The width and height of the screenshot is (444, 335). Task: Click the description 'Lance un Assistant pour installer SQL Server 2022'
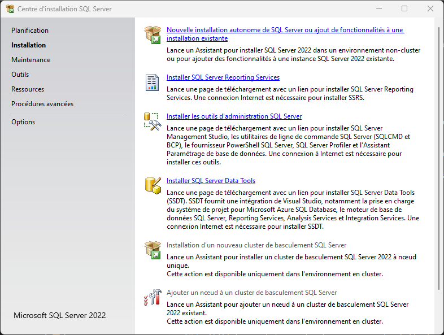pos(293,54)
